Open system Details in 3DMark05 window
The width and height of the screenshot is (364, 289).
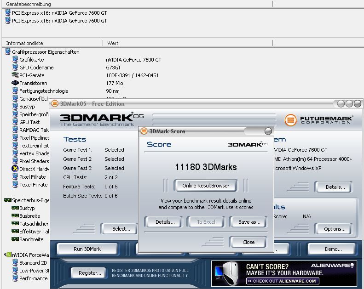(334, 187)
